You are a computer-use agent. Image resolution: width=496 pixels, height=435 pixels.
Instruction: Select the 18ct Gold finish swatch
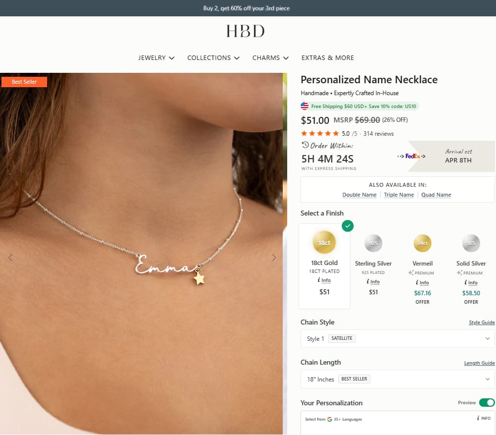point(324,243)
